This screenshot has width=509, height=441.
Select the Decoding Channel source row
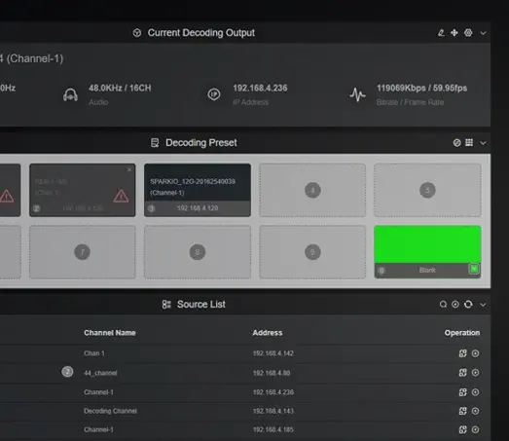pos(245,411)
